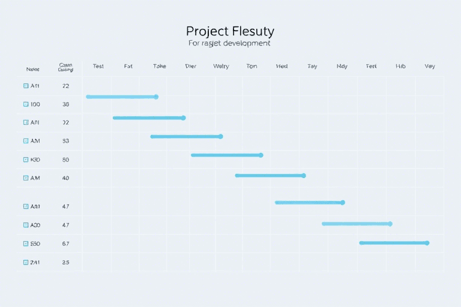Tick the checkbox for row 2A1
This screenshot has height=307, width=461.
(x=25, y=262)
